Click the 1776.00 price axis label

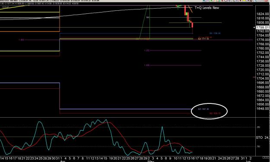coord(263,40)
